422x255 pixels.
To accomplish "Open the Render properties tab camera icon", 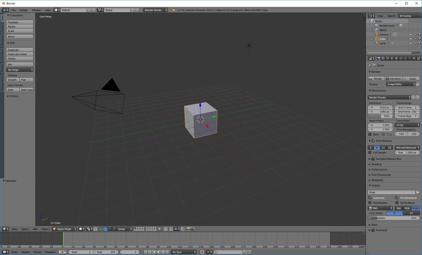I will coord(379,58).
